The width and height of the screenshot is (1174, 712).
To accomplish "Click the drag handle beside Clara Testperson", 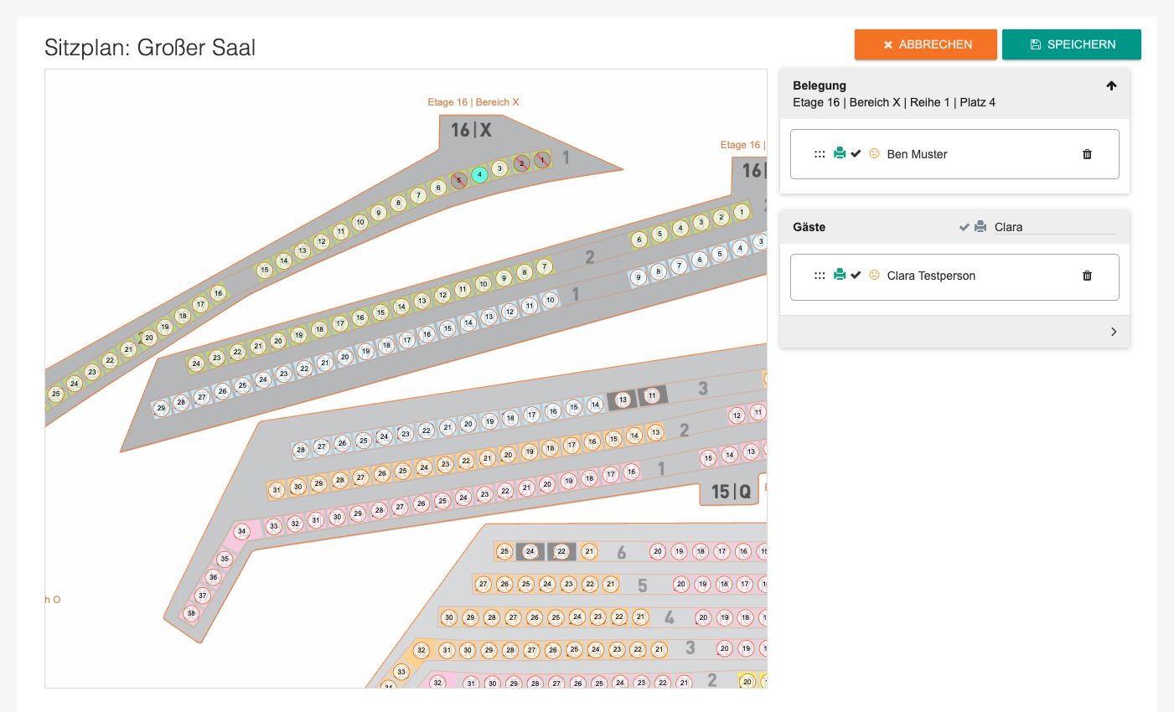I will tap(820, 276).
